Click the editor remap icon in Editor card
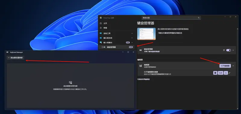The image size is (241, 114). 140,66
